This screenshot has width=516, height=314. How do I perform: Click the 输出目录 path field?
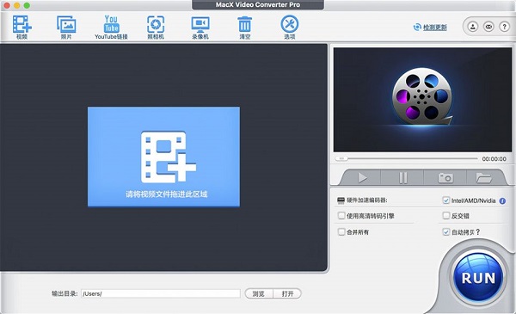(x=161, y=293)
